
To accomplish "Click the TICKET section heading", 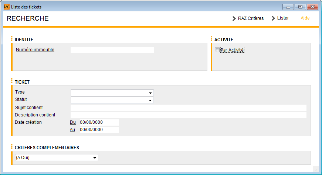I will tap(22, 82).
